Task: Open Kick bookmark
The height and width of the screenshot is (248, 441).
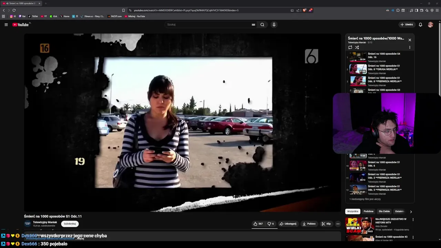Action: (53, 16)
